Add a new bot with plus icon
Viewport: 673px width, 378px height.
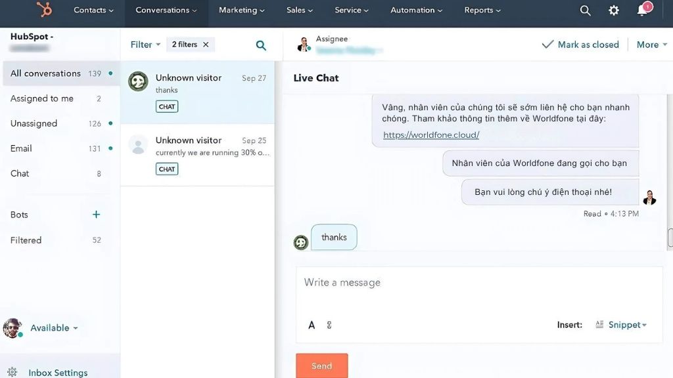point(96,215)
